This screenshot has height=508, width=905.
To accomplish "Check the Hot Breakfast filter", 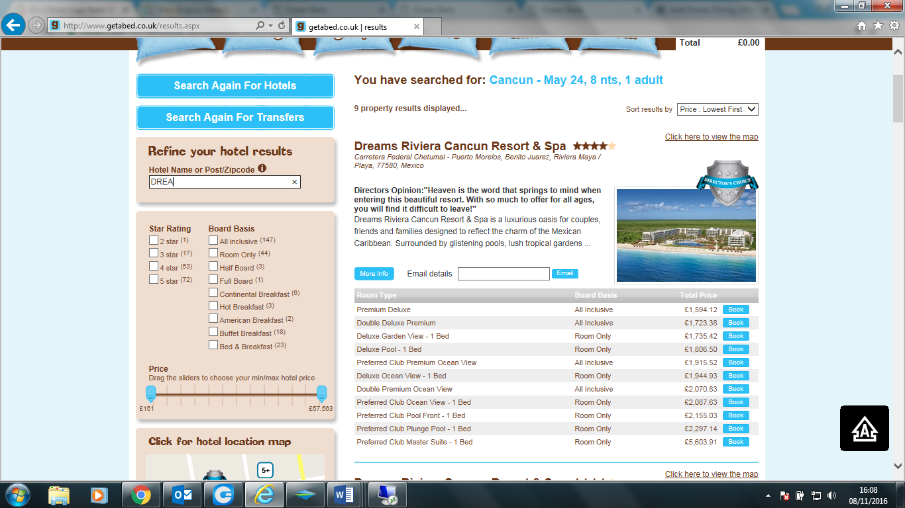I will tap(213, 306).
